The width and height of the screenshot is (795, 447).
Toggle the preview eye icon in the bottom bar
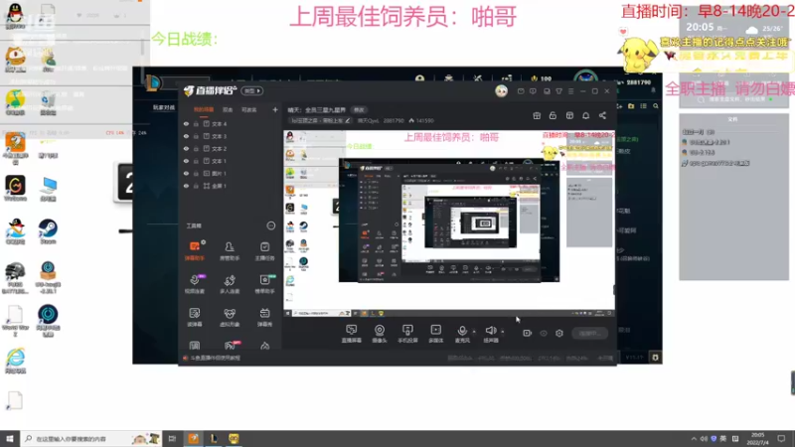point(544,333)
